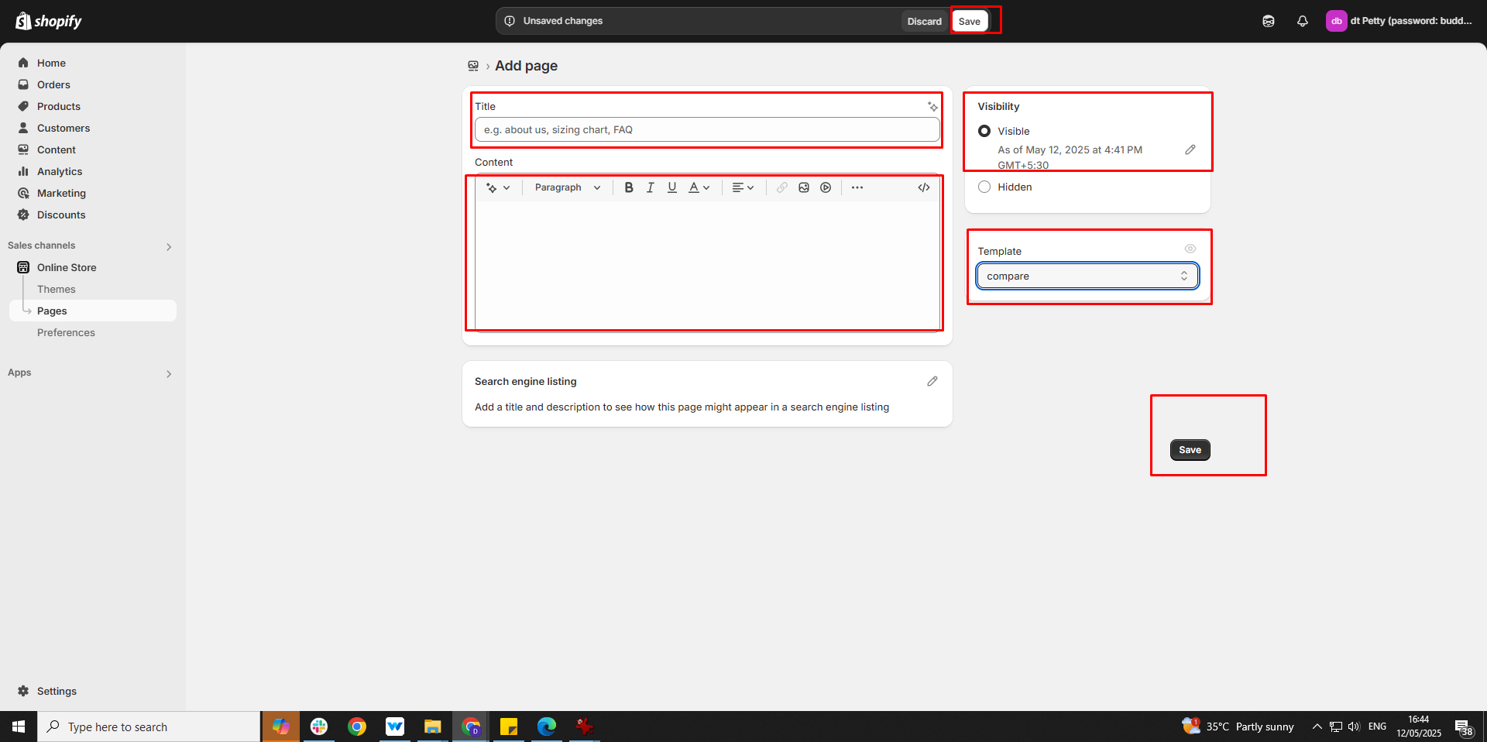Switch editor to HTML code view
Viewport: 1487px width, 742px height.
pos(924,187)
